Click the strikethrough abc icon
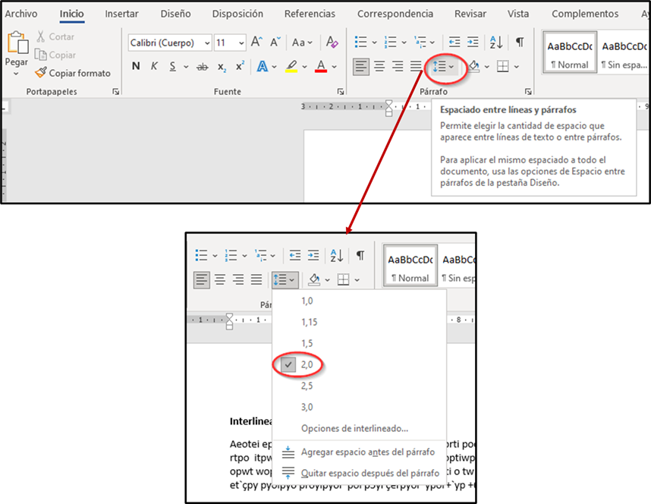The height and width of the screenshot is (504, 651). [202, 67]
